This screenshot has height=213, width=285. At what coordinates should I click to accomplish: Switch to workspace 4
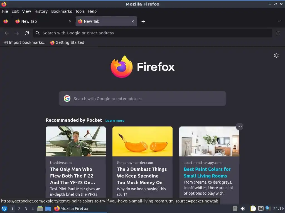tap(33, 209)
